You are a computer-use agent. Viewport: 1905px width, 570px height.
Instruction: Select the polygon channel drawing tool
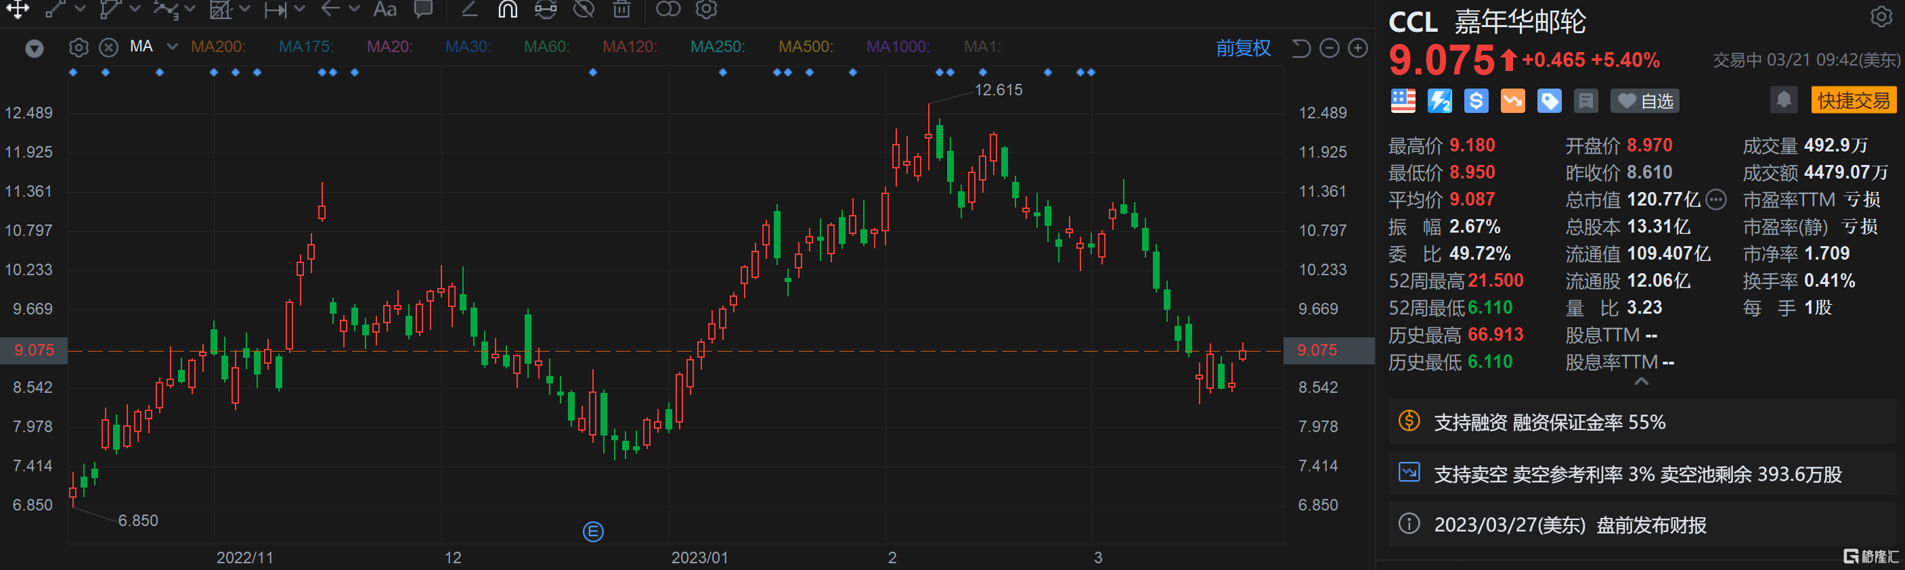[110, 9]
